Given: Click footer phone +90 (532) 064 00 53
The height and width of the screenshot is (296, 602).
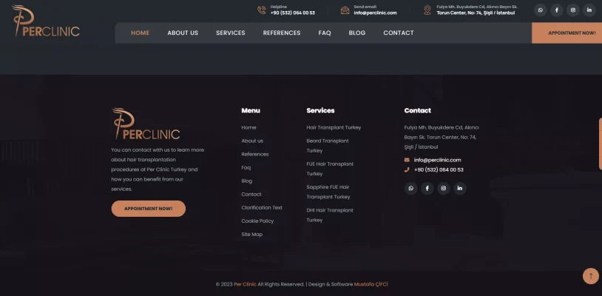Looking at the screenshot, I should (x=439, y=169).
